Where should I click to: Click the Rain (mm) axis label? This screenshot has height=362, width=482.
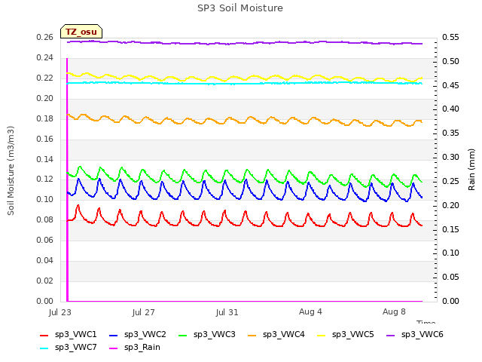(471, 170)
